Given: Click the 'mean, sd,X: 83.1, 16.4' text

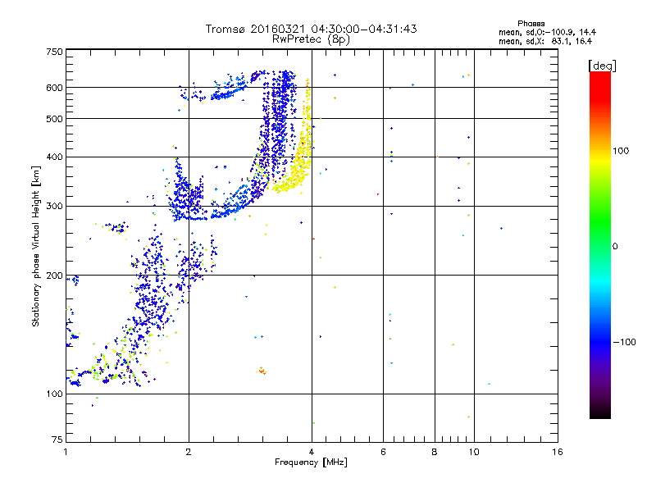Looking at the screenshot, I should [x=545, y=41].
